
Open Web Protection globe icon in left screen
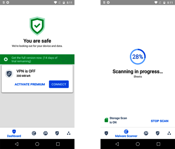click(45, 133)
